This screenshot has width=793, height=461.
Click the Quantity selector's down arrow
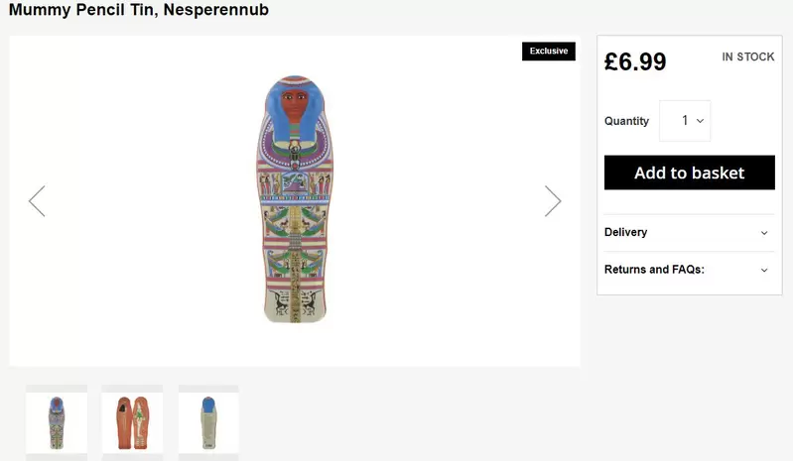coord(700,121)
